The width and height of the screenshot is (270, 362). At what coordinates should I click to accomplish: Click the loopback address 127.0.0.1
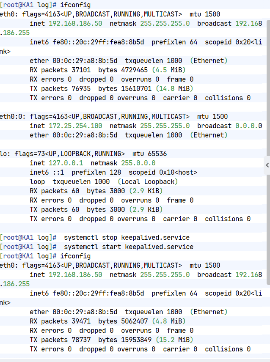(x=66, y=163)
